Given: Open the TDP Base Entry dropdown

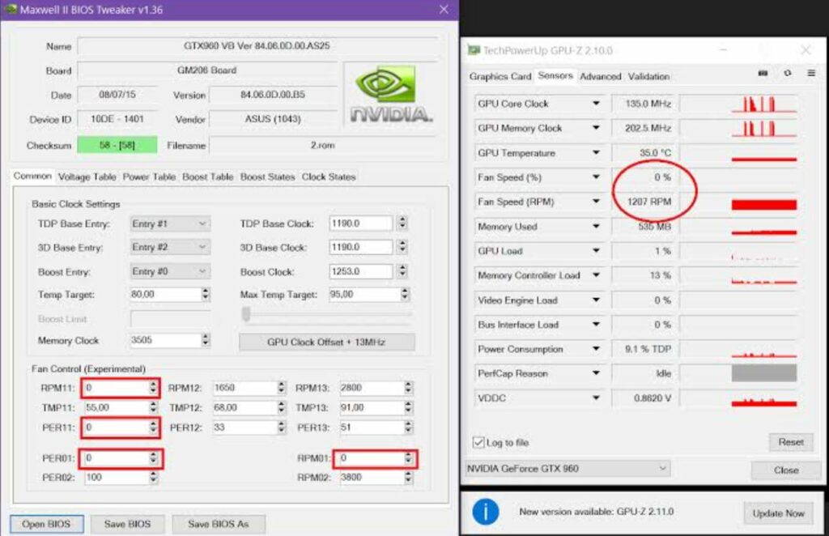Looking at the screenshot, I should tap(169, 223).
